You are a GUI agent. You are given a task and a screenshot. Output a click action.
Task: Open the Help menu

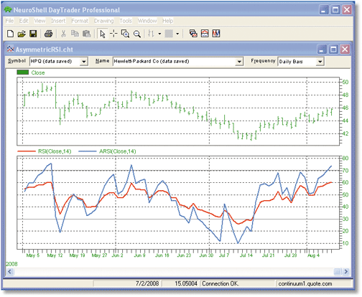(167, 21)
